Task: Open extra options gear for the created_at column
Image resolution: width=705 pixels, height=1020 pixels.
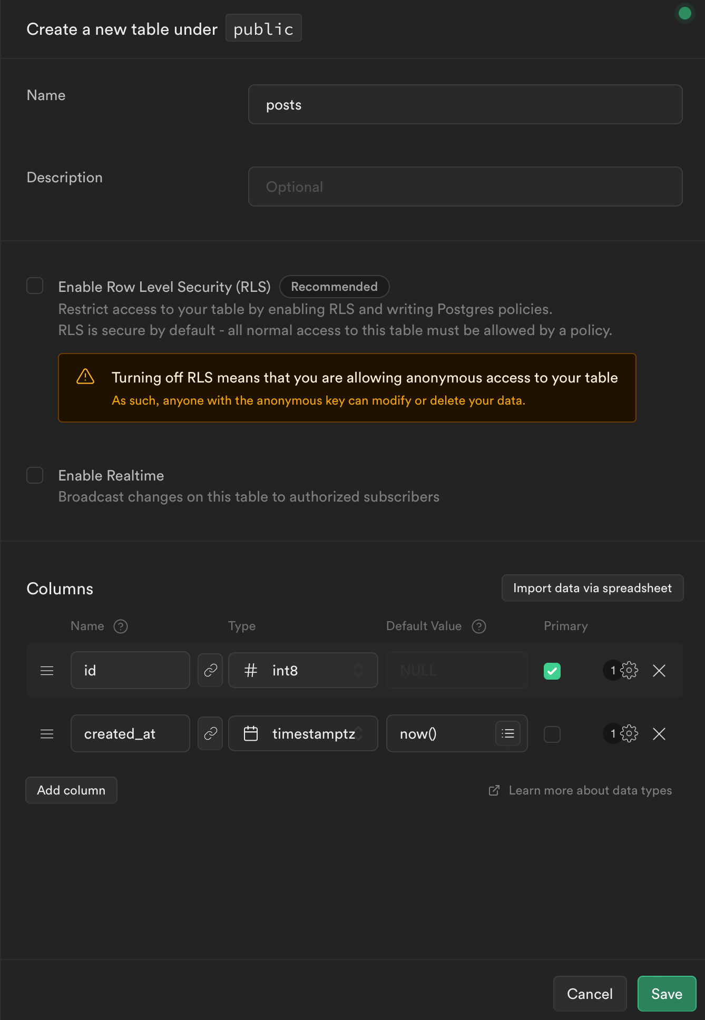Action: 629,733
